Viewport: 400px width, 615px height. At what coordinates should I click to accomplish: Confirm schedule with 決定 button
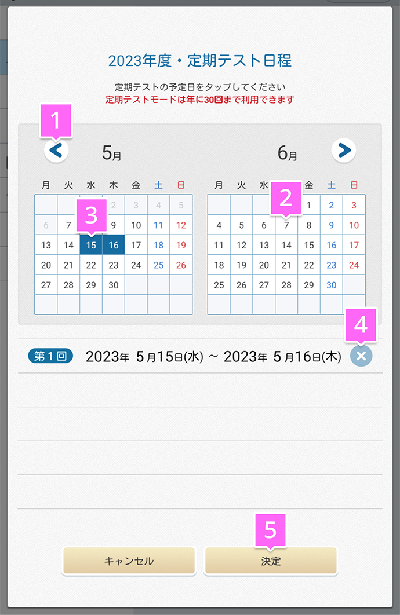(x=271, y=561)
